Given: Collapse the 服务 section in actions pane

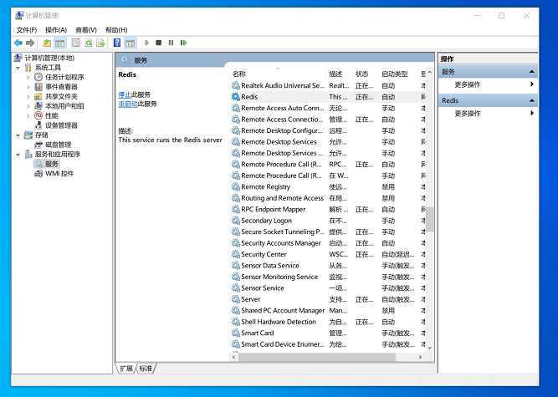Looking at the screenshot, I should pos(532,72).
